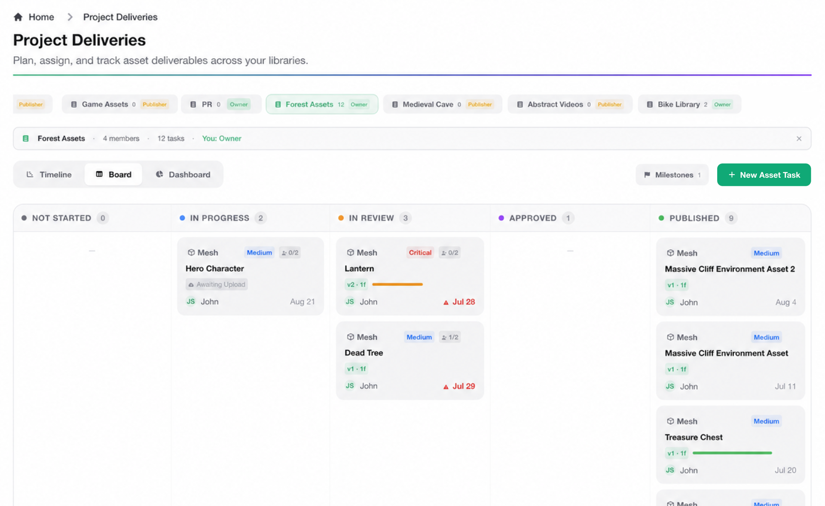Open the Lantern task card
The height and width of the screenshot is (506, 825).
(x=410, y=276)
